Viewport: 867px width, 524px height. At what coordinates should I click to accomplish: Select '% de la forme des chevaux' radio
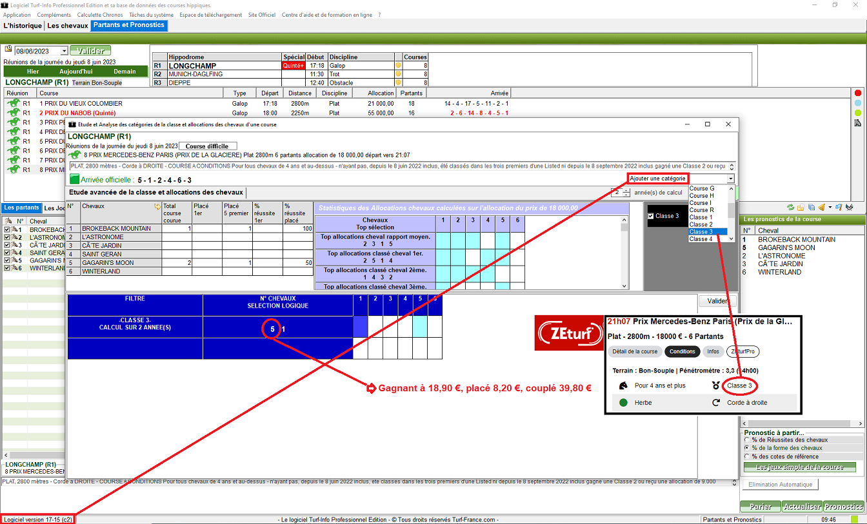[x=747, y=447]
